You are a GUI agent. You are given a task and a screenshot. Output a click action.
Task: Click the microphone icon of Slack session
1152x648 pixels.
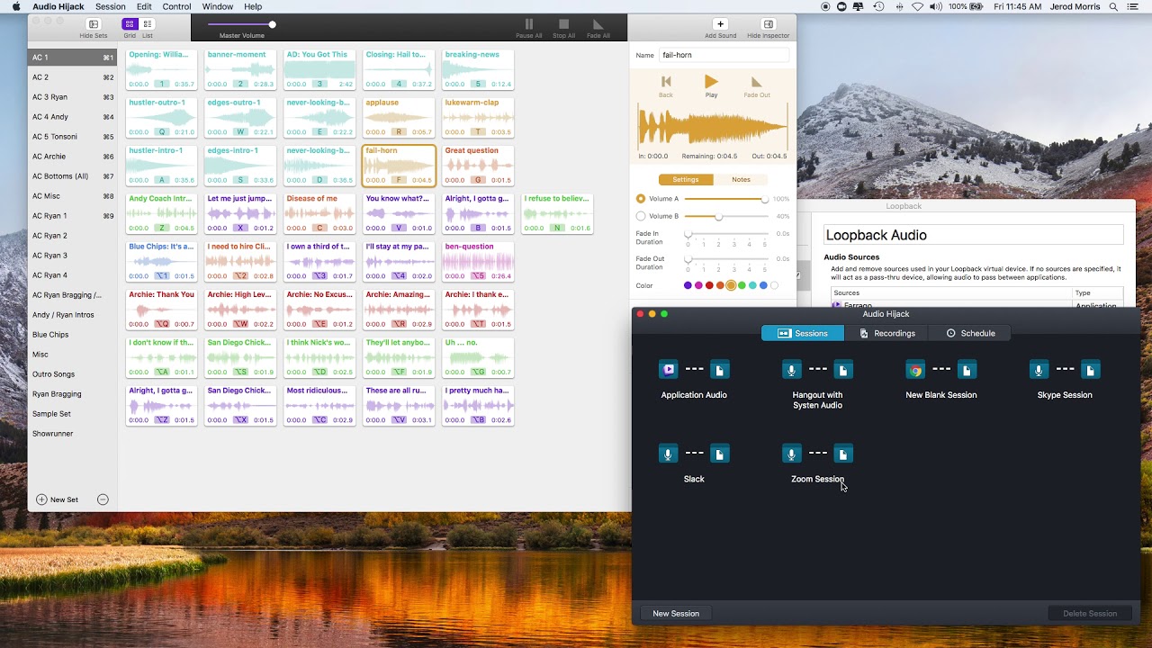click(x=668, y=454)
